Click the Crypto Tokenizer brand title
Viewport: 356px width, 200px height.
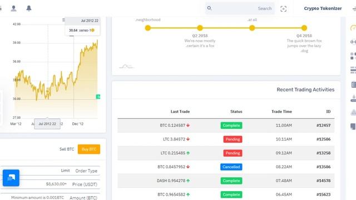323,8
